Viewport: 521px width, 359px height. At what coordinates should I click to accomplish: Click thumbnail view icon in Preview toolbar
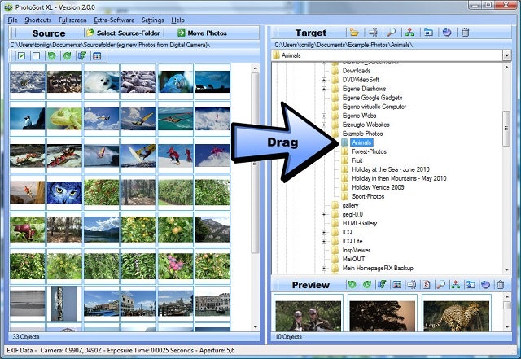point(396,285)
